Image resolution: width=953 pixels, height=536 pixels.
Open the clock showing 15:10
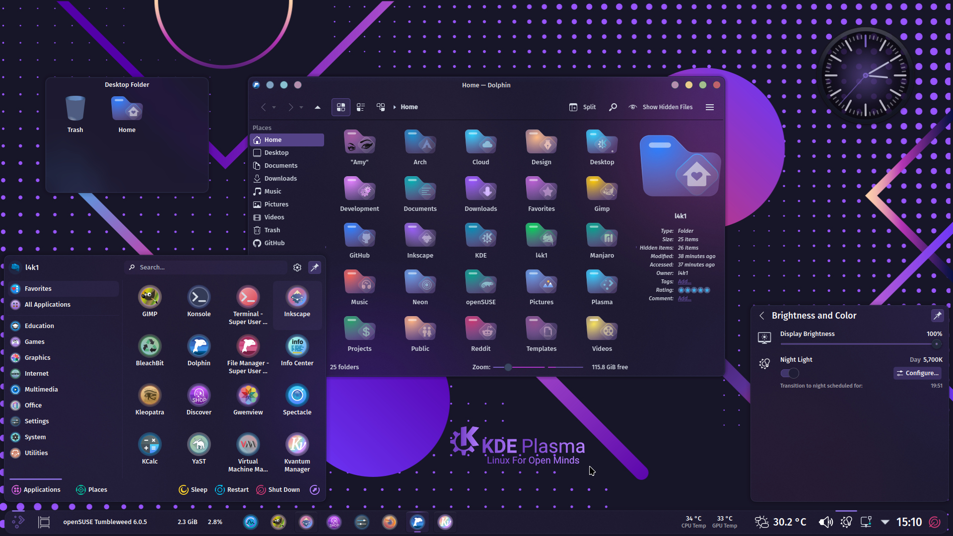point(909,522)
